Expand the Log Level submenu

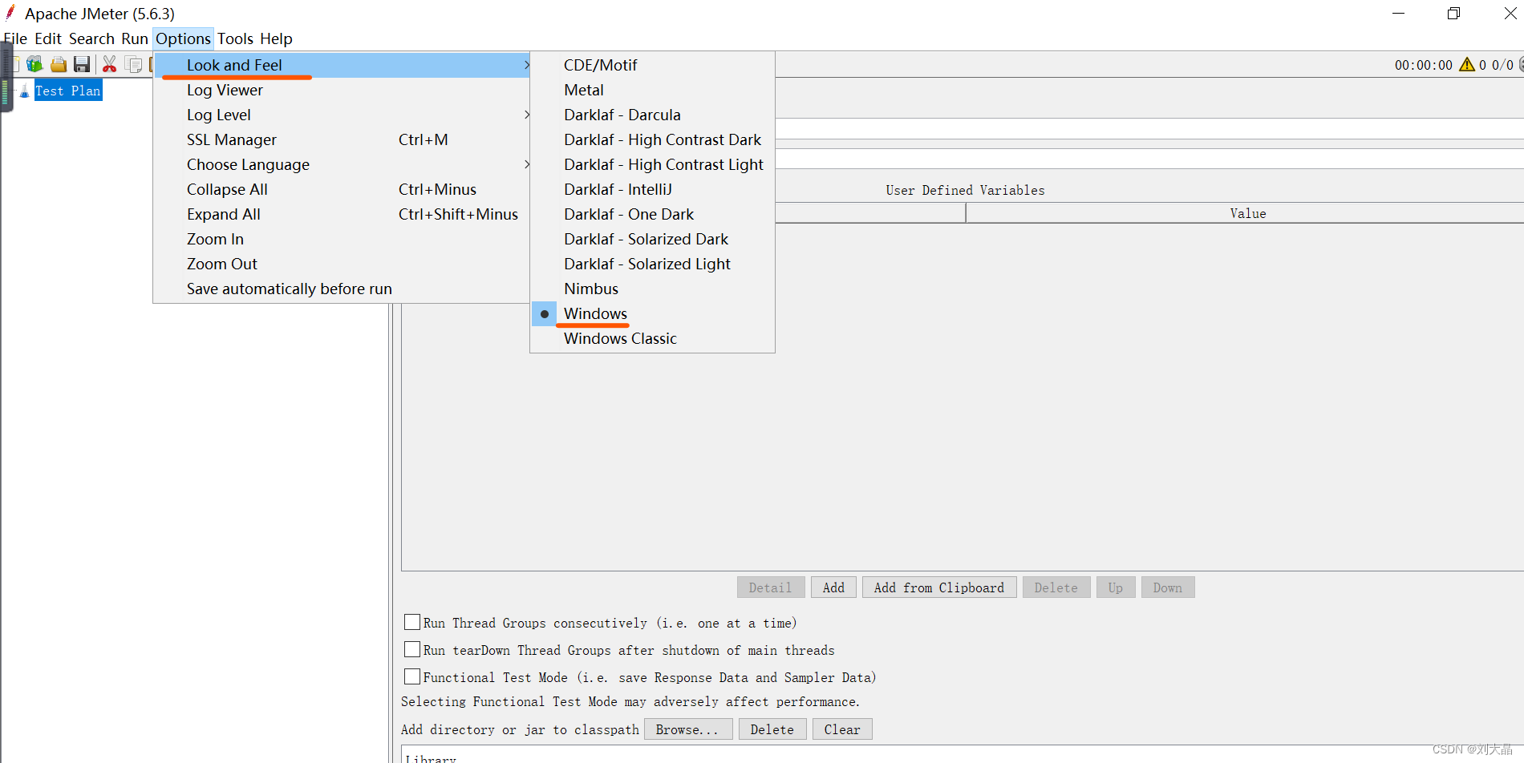coord(342,115)
